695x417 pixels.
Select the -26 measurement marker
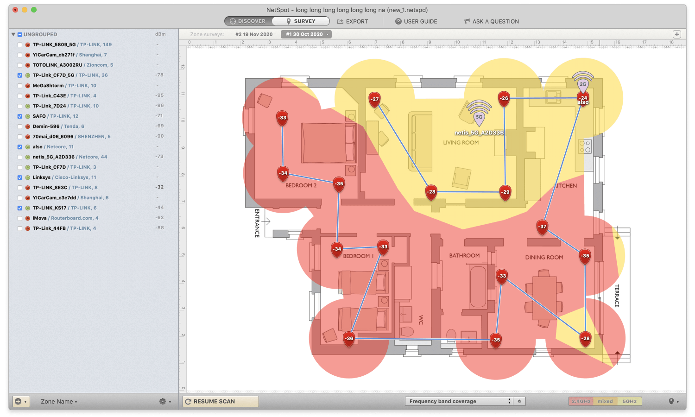pos(504,99)
